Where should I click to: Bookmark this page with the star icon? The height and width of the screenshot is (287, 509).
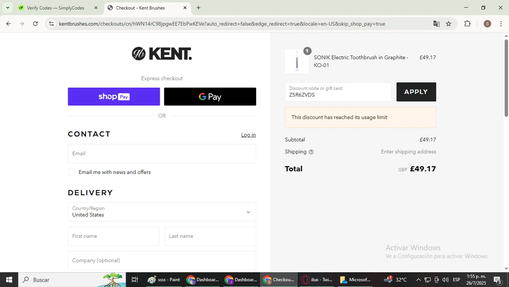tap(449, 24)
